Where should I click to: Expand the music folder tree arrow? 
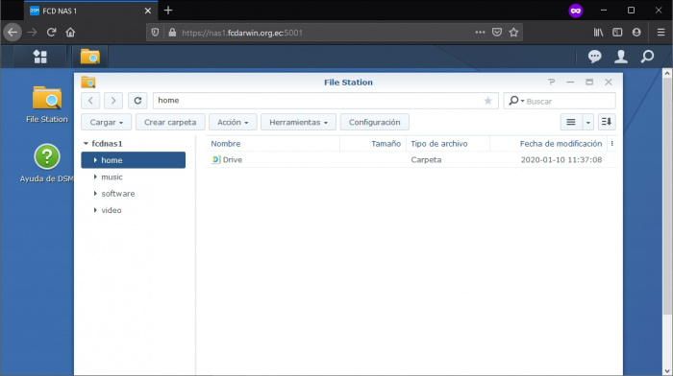(x=95, y=176)
